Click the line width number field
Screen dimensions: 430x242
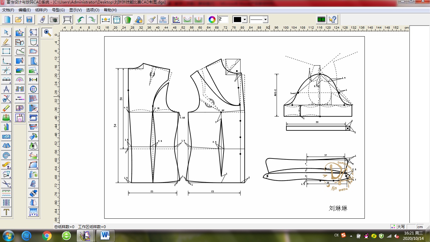coord(223,20)
